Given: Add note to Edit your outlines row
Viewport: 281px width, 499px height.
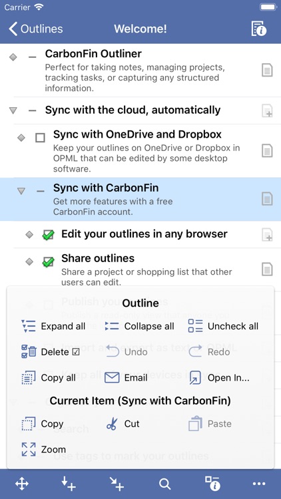Looking at the screenshot, I should pyautogui.click(x=267, y=235).
